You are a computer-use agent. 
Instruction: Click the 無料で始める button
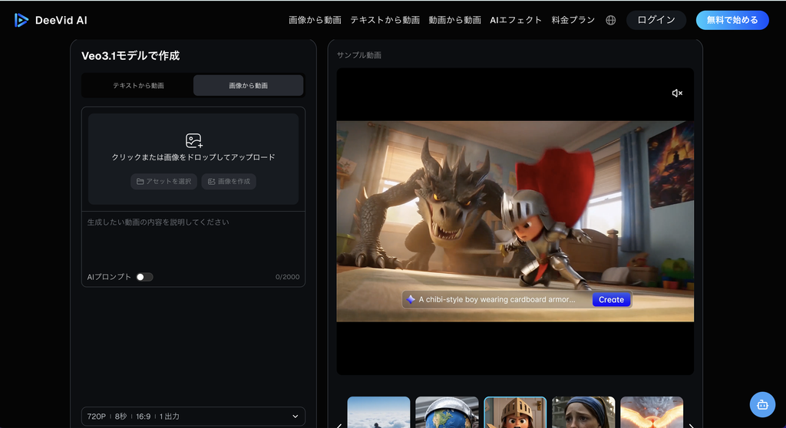(732, 20)
